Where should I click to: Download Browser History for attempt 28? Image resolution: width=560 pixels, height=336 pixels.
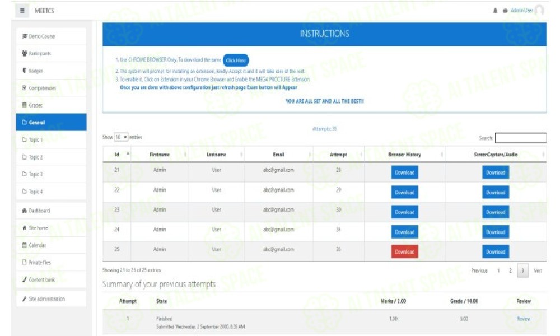404,172
